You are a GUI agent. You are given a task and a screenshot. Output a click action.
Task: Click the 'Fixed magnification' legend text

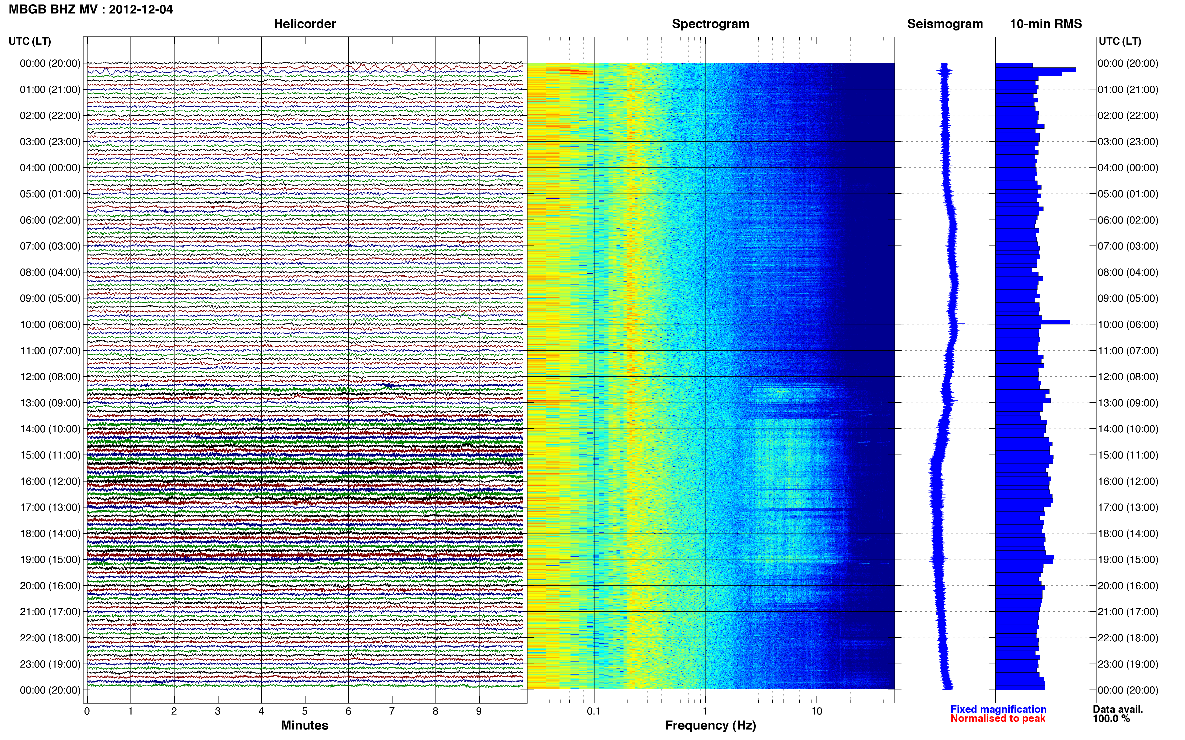[998, 709]
